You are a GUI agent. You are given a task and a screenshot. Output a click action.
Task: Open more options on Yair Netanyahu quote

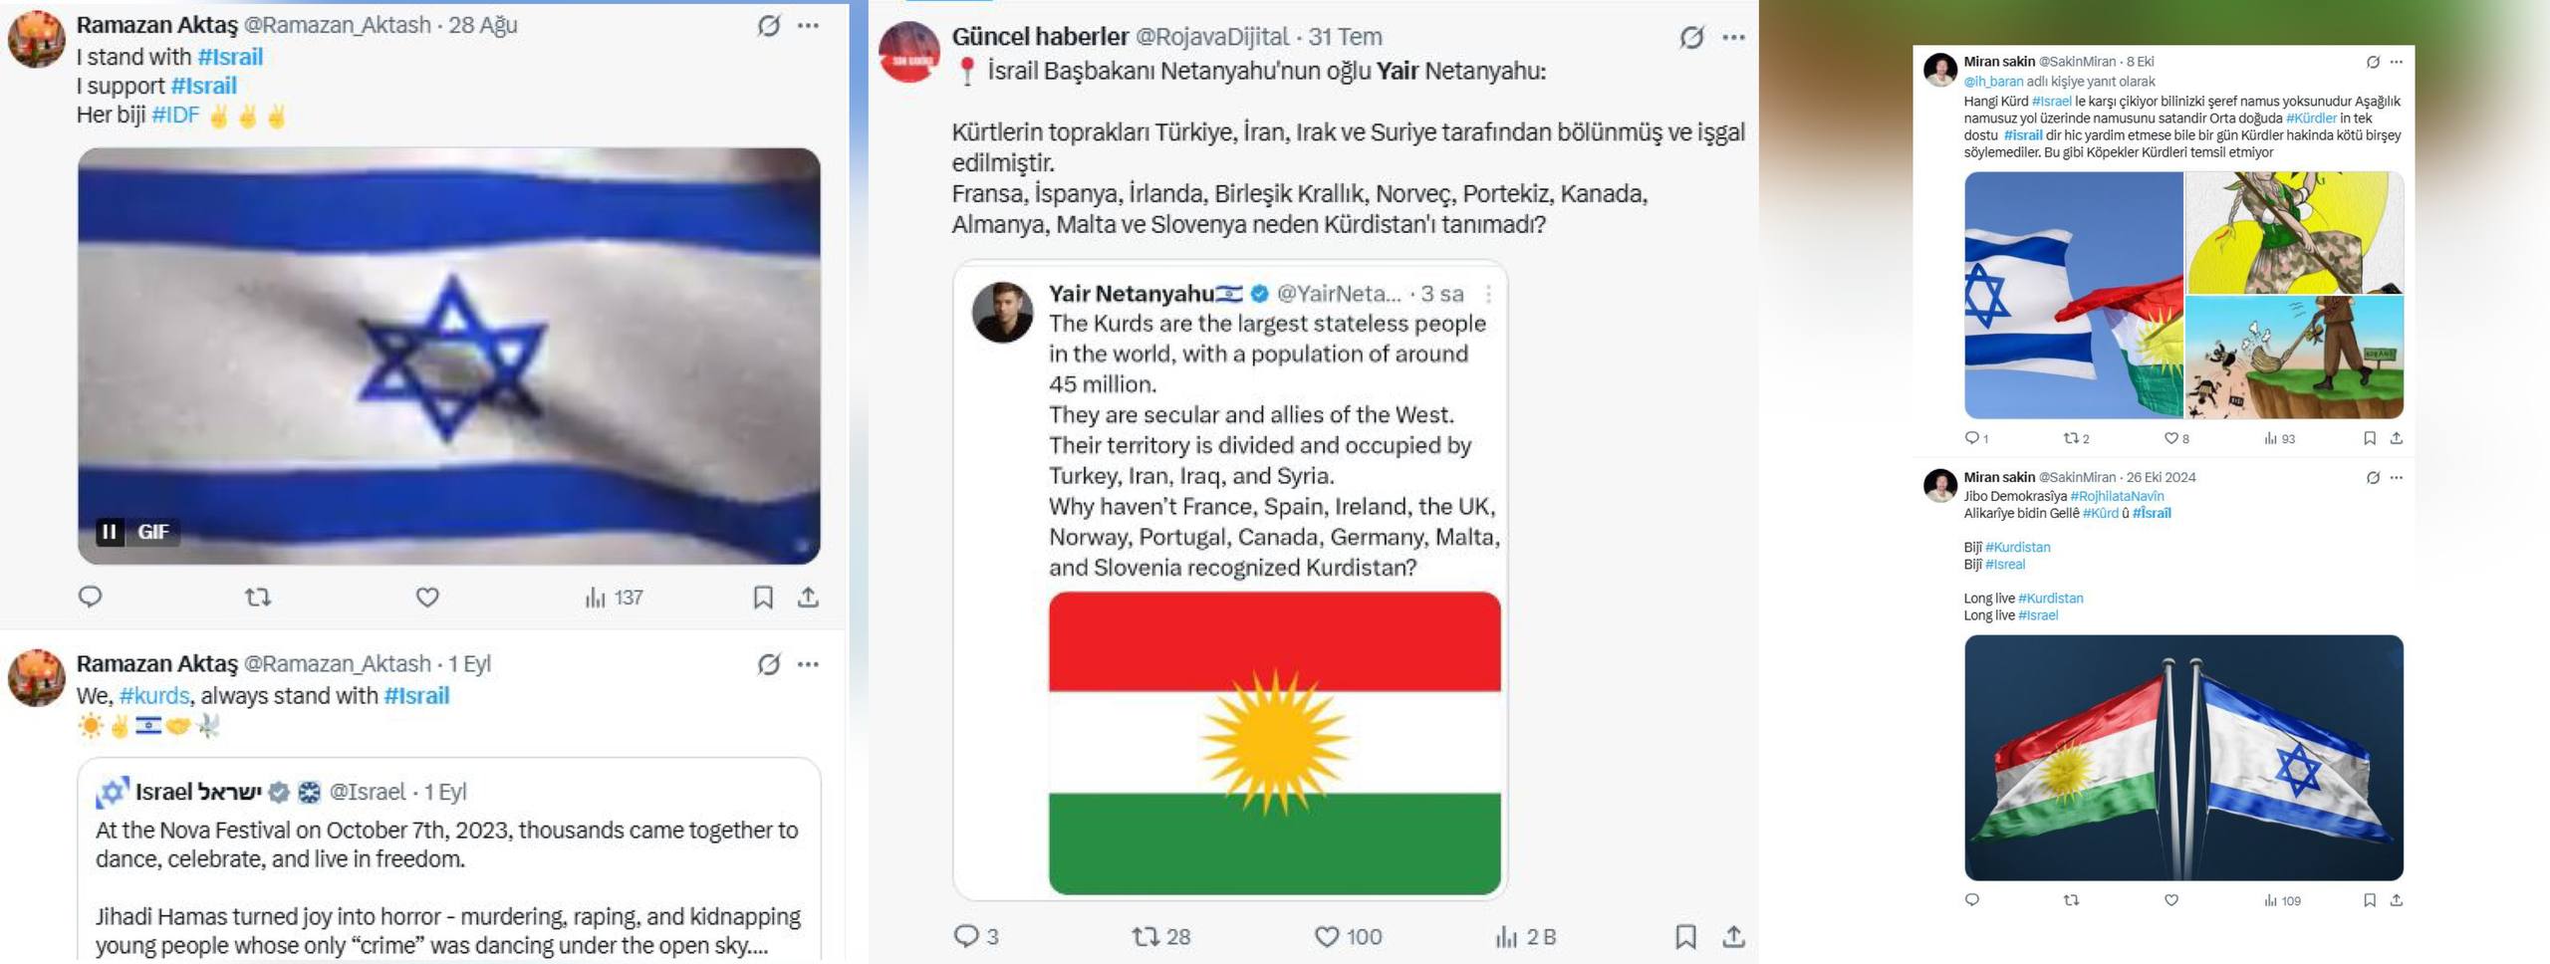(1488, 294)
